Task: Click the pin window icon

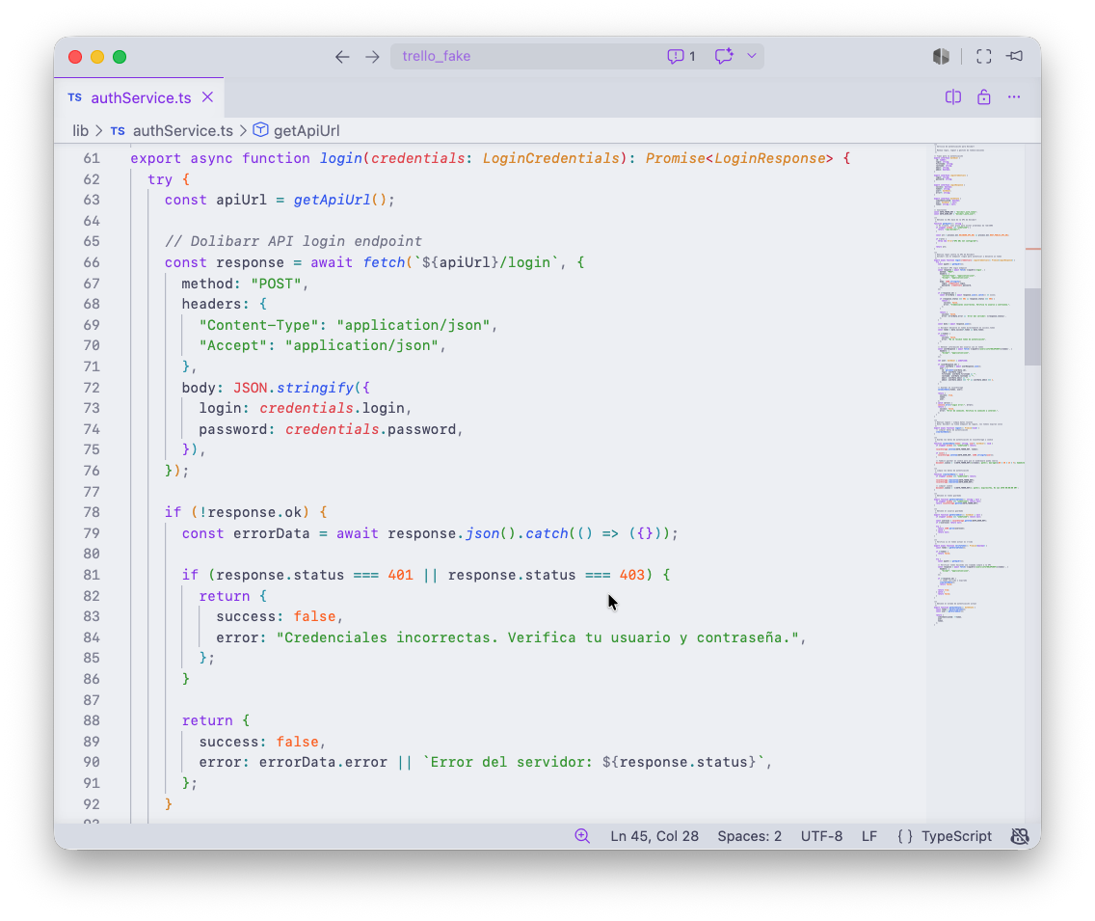Action: [1015, 56]
